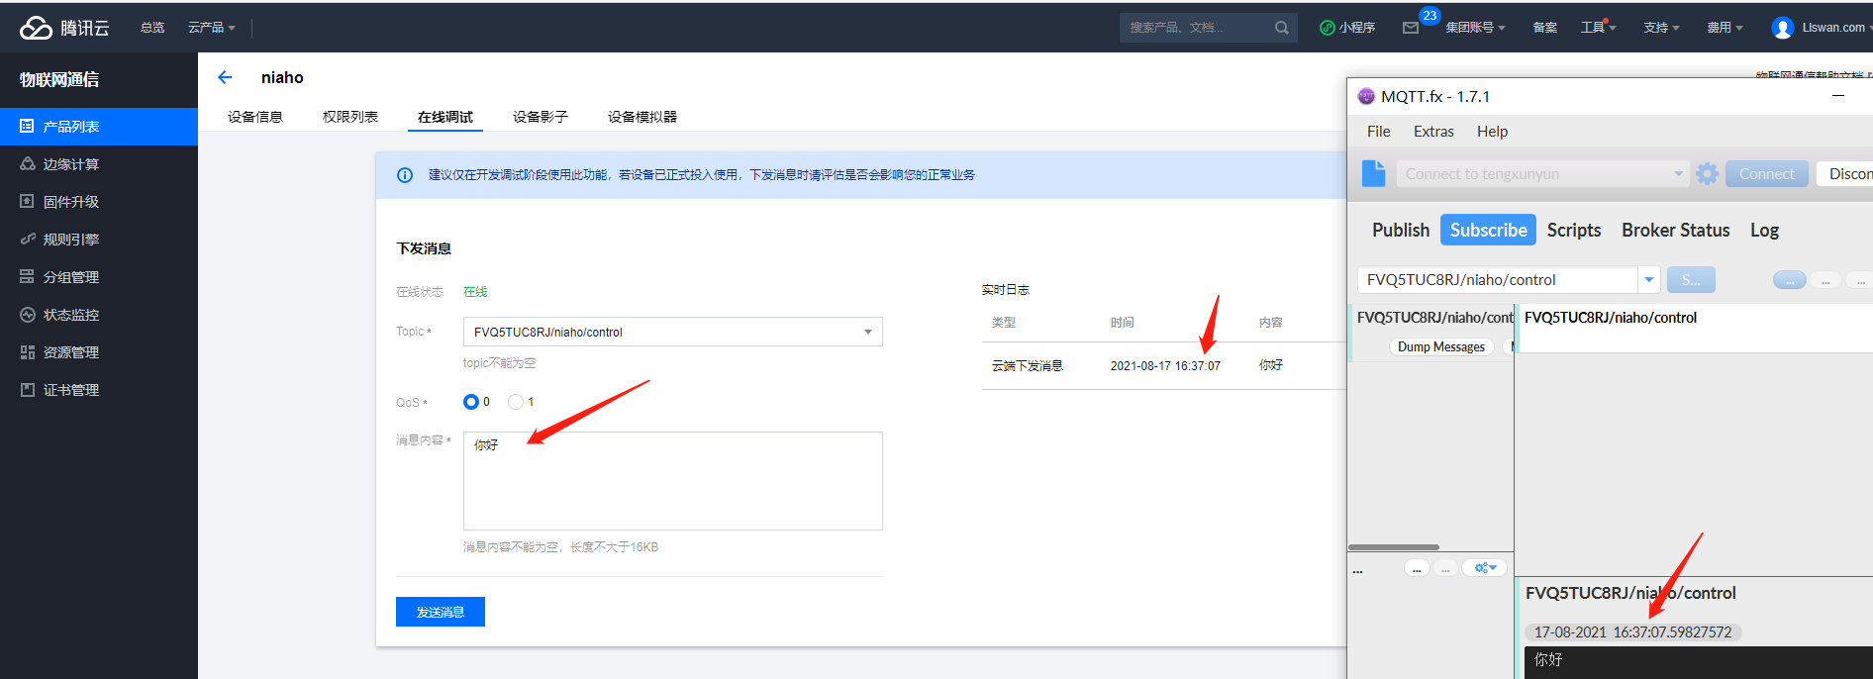Expand MQTT.fx subscribe topic dropdown arrow

(x=1649, y=280)
